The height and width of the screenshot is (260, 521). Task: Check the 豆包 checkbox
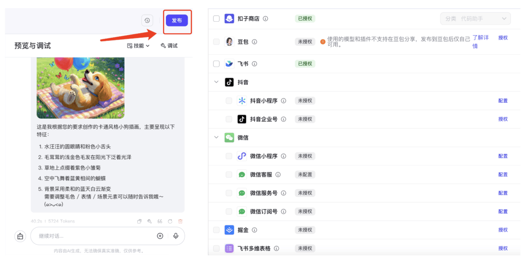click(x=216, y=42)
